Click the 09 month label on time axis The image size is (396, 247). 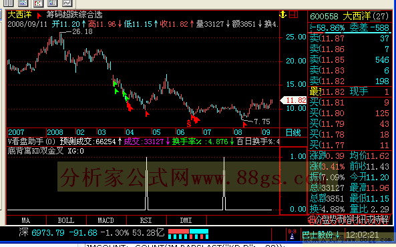(x=266, y=132)
